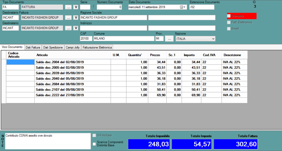Expand the Nazione ITALIA dropdown

click(x=213, y=39)
